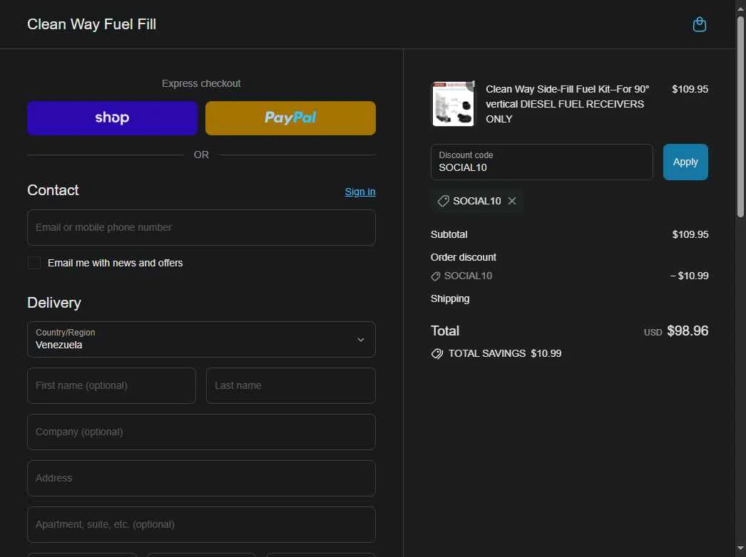Screen dimensions: 746x557
Task: Open the Sign in link
Action: tap(359, 192)
